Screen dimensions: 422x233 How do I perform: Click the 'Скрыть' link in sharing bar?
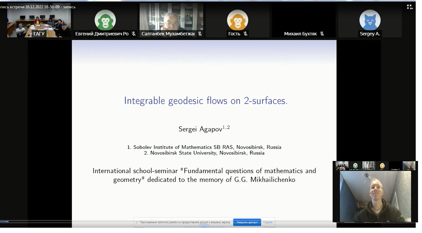click(268, 222)
